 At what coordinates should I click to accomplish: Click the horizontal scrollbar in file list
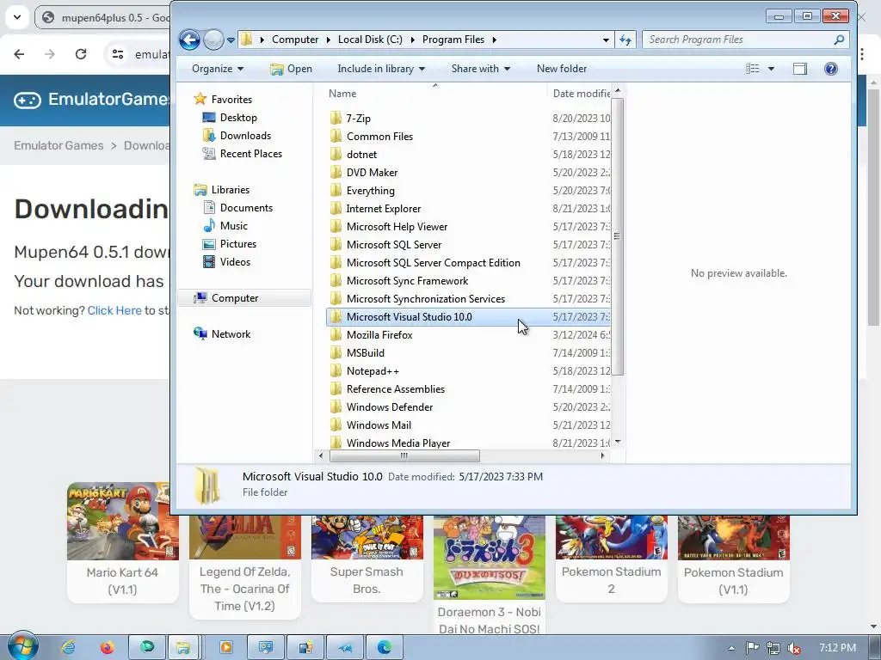pyautogui.click(x=404, y=455)
